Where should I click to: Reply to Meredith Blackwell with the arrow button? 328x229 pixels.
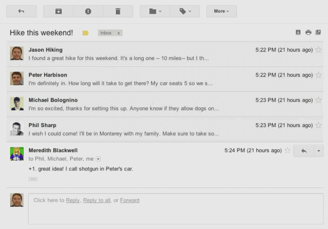pos(304,151)
